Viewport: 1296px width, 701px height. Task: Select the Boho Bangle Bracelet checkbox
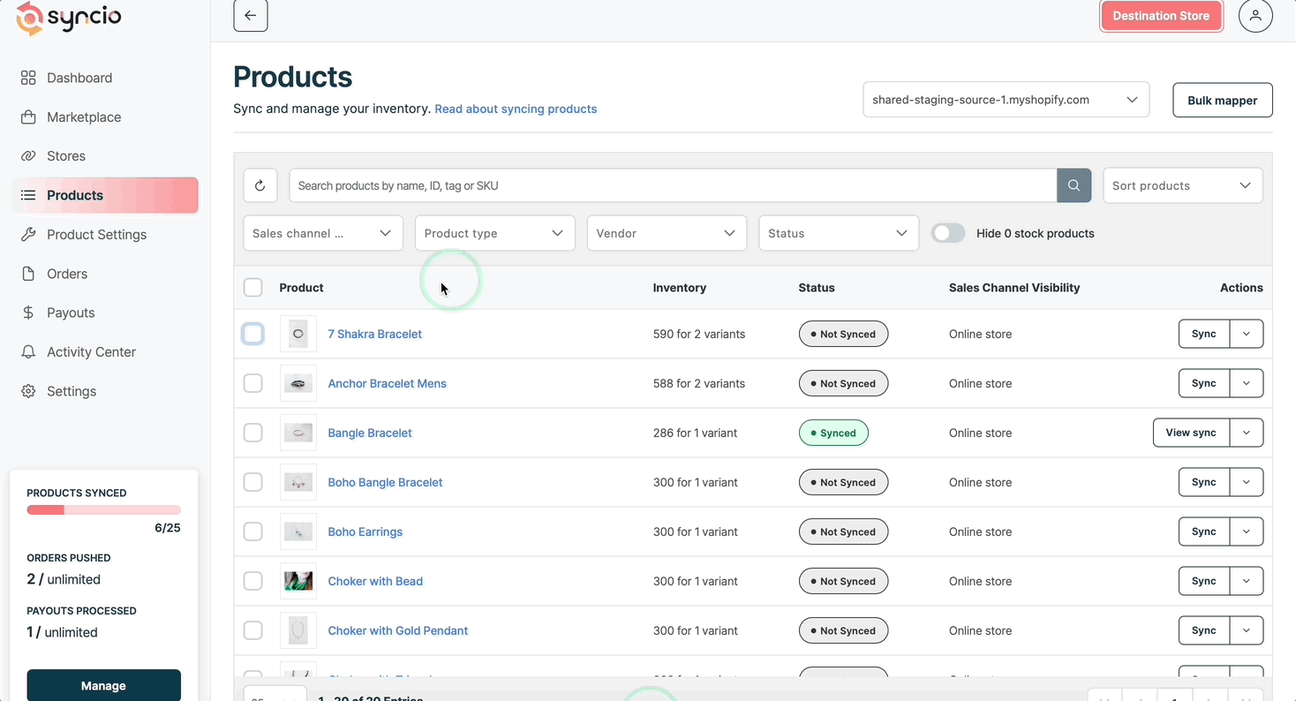[x=253, y=482]
